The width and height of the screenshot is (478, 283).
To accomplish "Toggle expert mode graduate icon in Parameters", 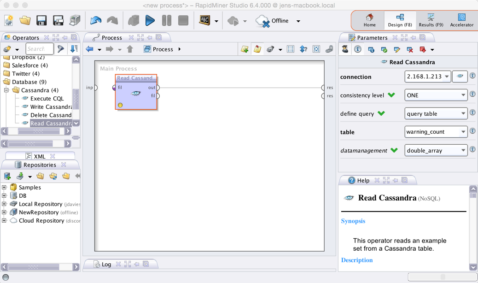I will coord(345,49).
